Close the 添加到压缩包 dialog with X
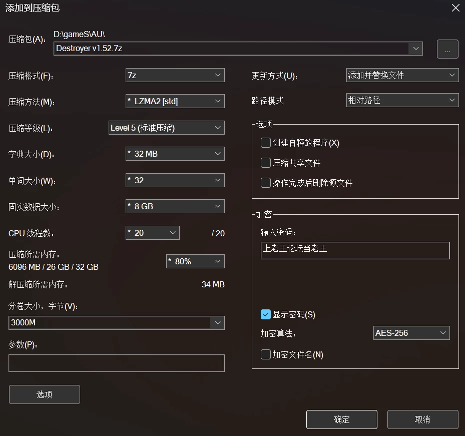 [455, 8]
